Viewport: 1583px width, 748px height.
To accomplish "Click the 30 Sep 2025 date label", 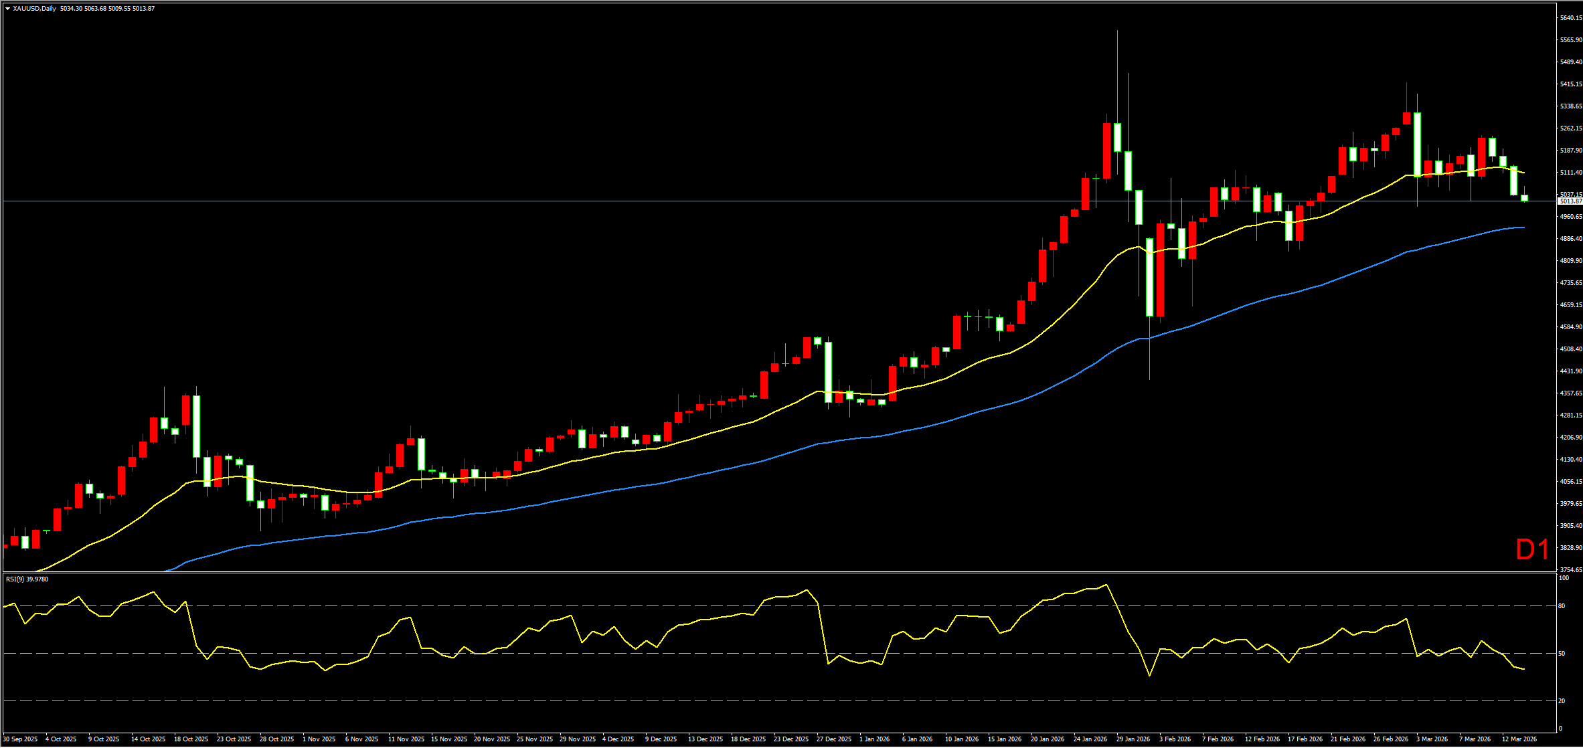I will (x=21, y=739).
